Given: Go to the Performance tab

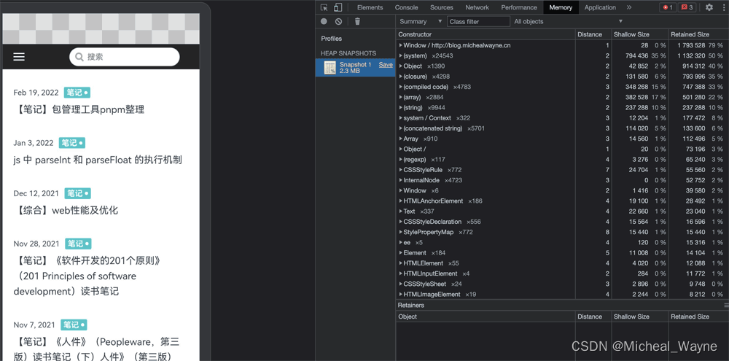Looking at the screenshot, I should coord(519,7).
